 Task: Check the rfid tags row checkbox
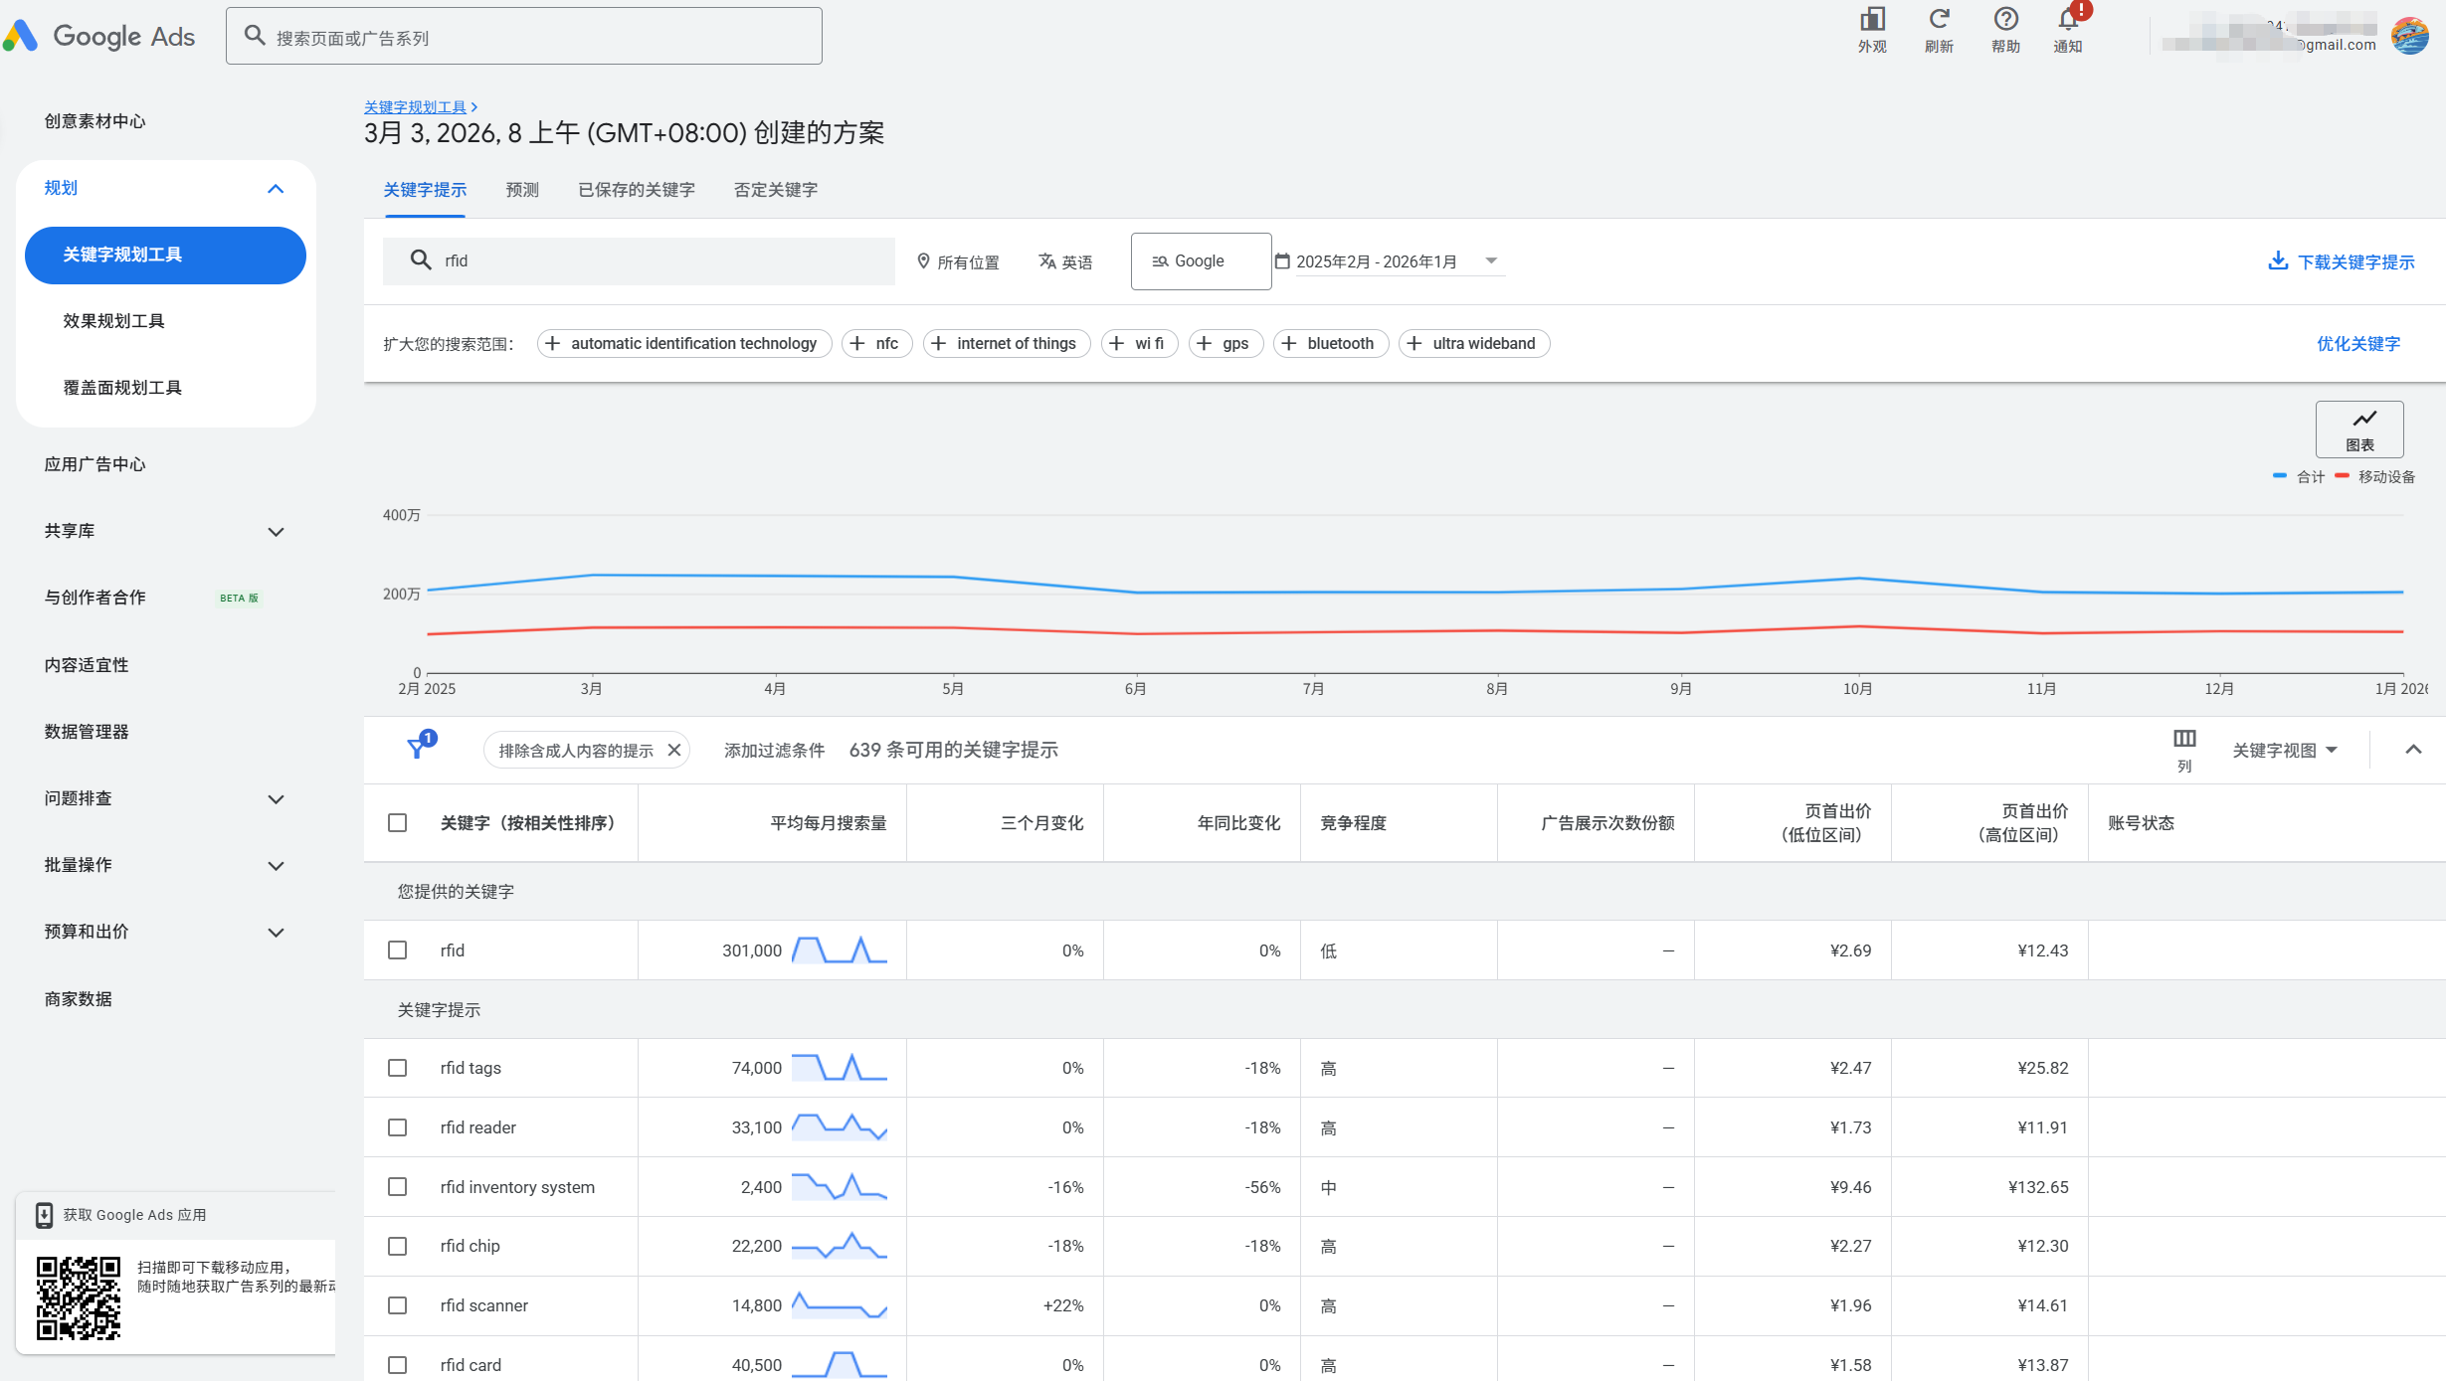(398, 1068)
